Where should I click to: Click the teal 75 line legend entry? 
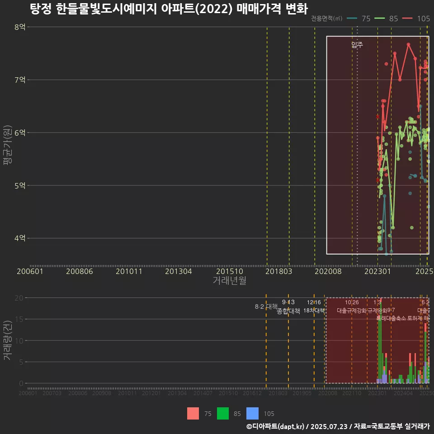[359, 19]
